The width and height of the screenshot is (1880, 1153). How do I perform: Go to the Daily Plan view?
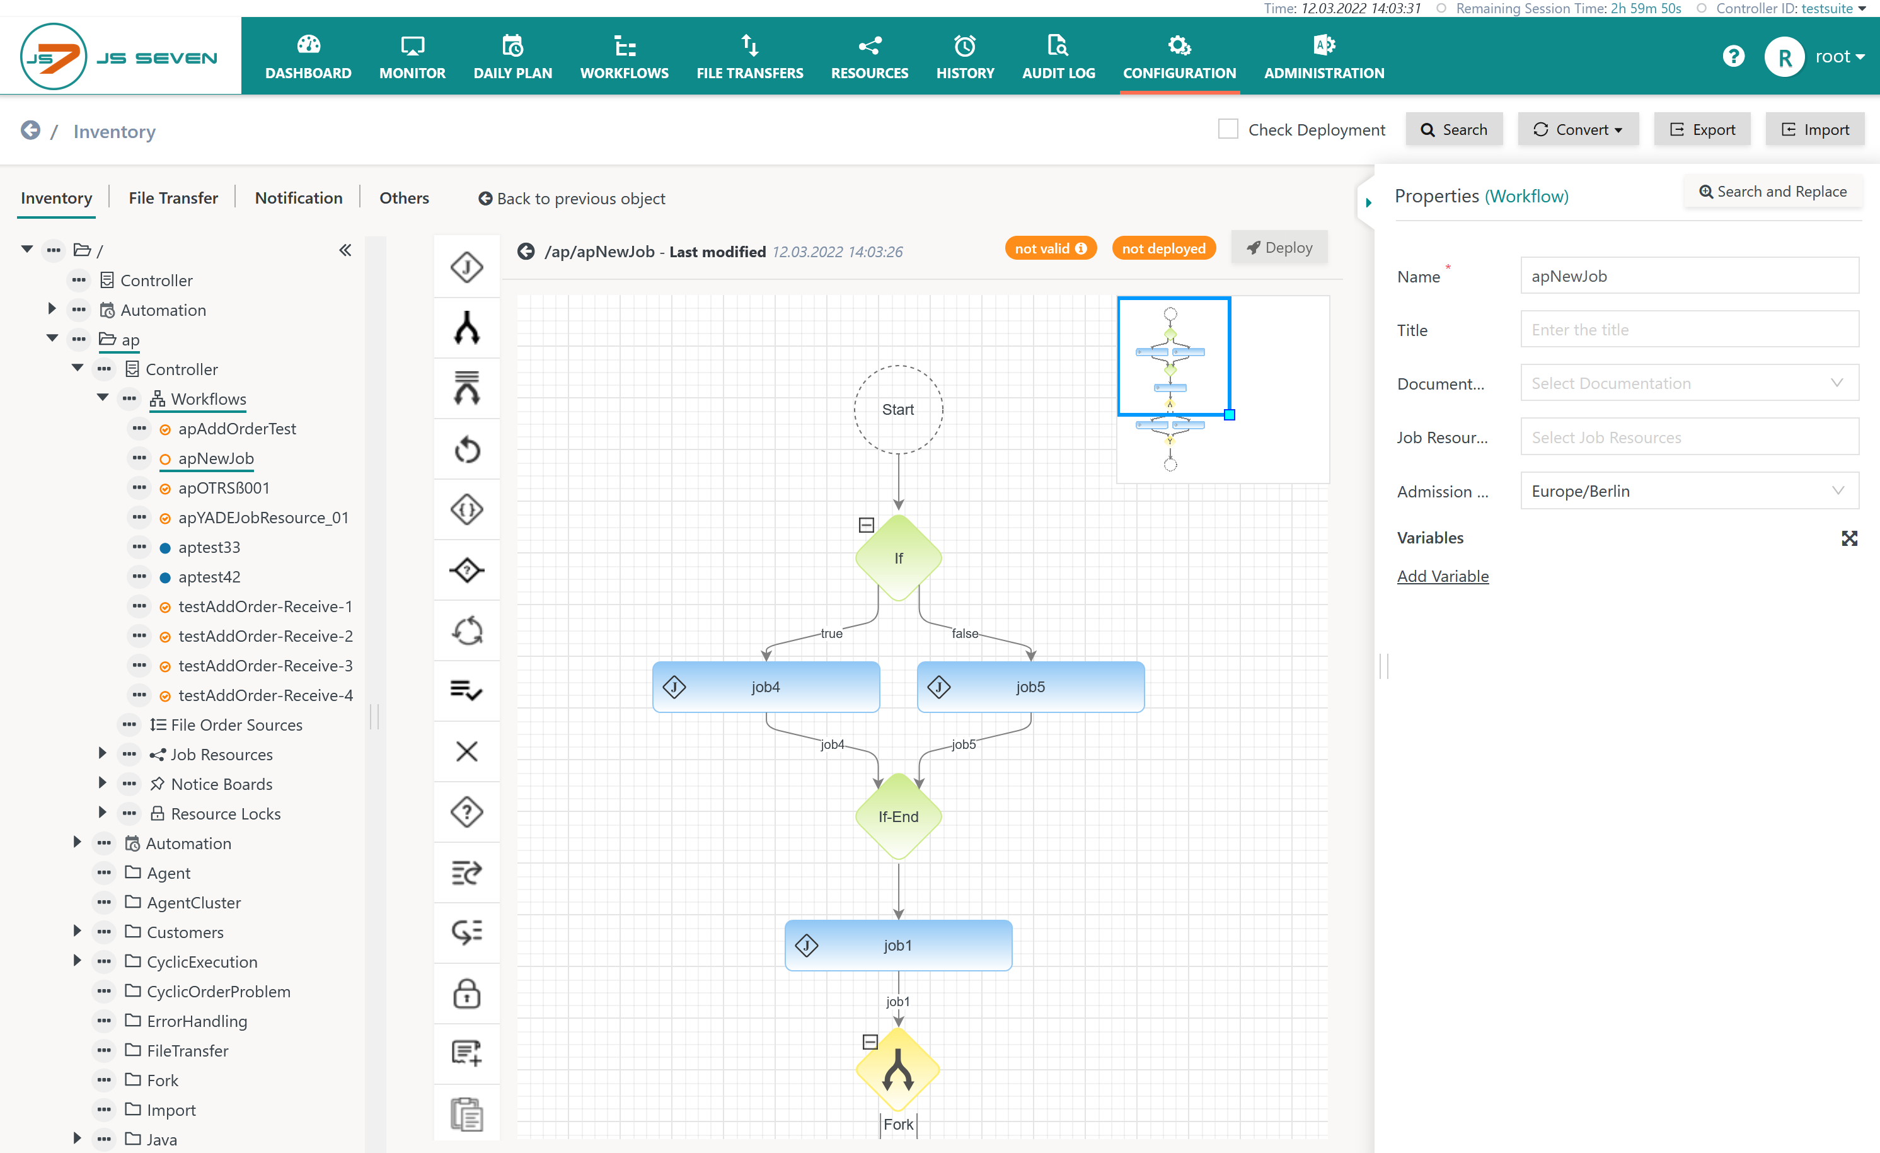[512, 57]
